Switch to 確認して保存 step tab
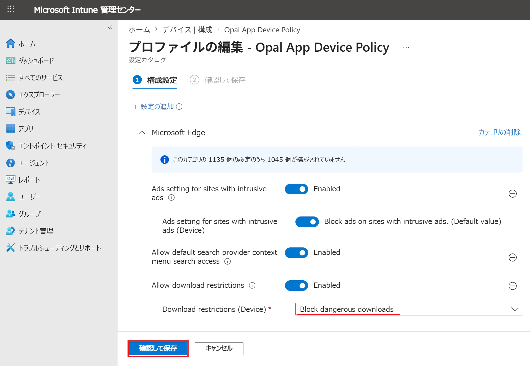Screen dimensions: 530x366 [218, 80]
